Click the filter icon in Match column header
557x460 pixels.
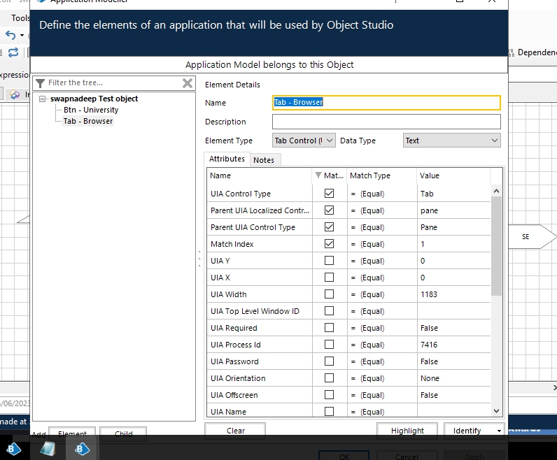(319, 176)
